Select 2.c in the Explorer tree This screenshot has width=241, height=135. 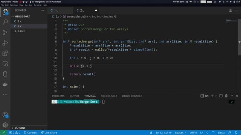29,26
